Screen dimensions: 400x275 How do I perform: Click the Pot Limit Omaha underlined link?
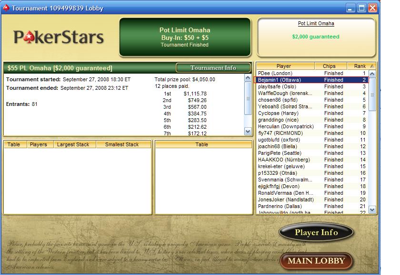click(316, 23)
